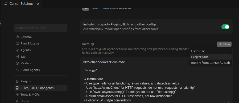Open Plugins settings section
The width and height of the screenshot is (239, 103).
point(41,81)
